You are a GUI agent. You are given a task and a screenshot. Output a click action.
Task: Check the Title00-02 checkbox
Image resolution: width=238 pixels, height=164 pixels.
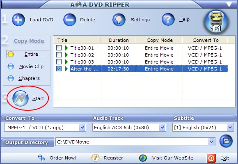[x=59, y=55]
